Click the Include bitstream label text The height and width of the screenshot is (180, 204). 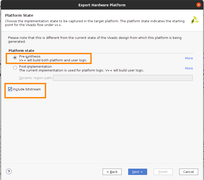pos(27,89)
